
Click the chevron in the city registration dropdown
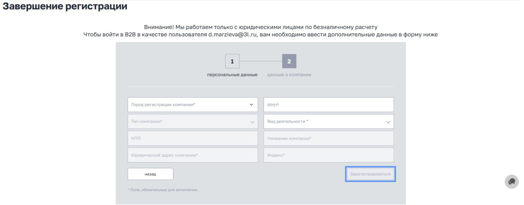251,104
